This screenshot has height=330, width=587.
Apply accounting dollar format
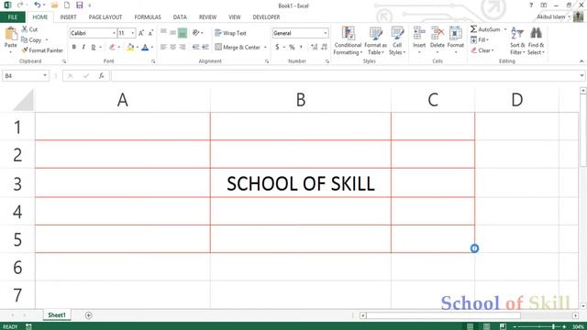(x=277, y=47)
